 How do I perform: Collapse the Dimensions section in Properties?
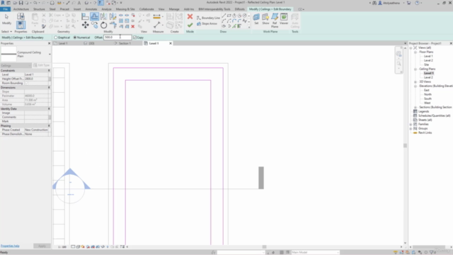click(x=49, y=87)
